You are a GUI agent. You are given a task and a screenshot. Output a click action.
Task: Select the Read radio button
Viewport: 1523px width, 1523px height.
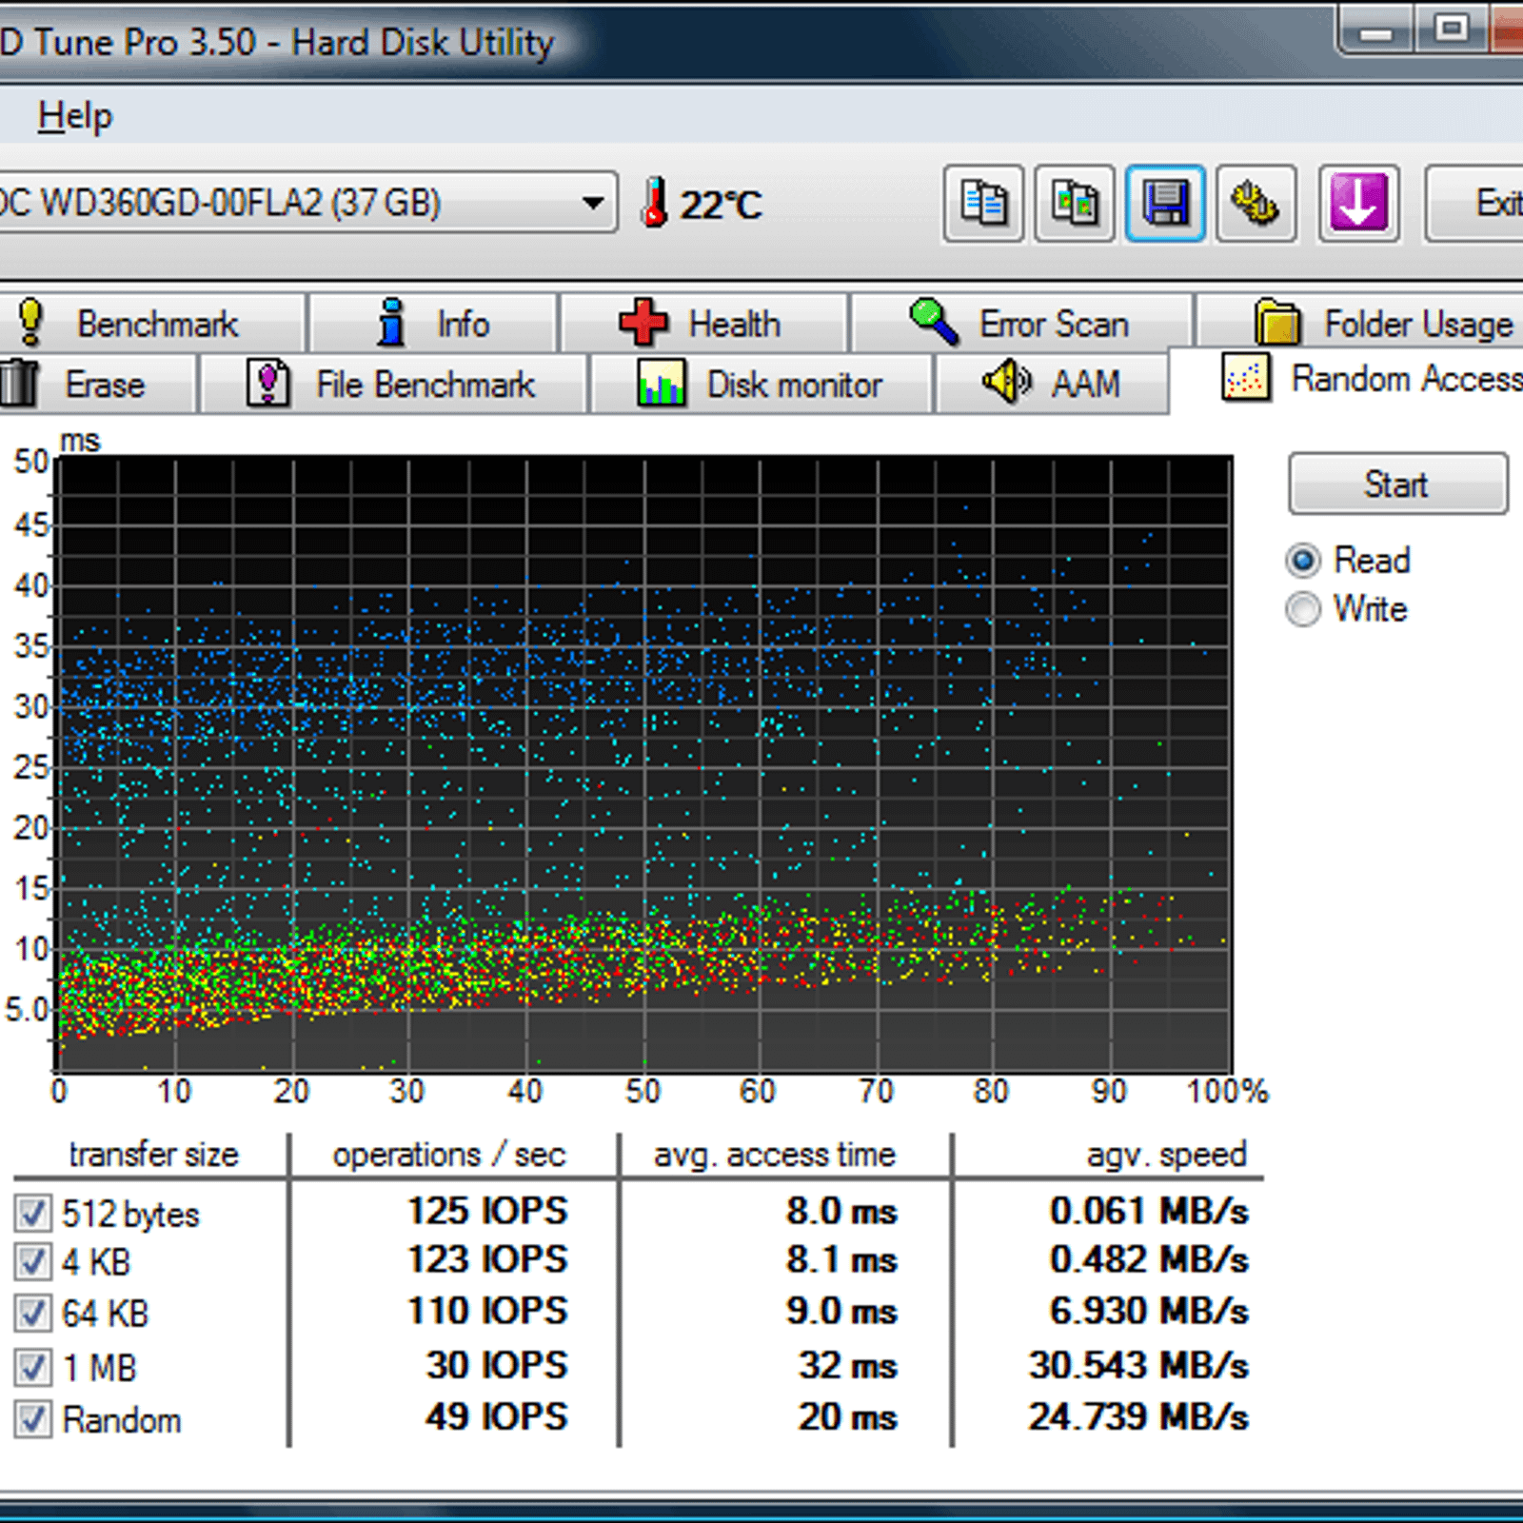click(x=1303, y=560)
